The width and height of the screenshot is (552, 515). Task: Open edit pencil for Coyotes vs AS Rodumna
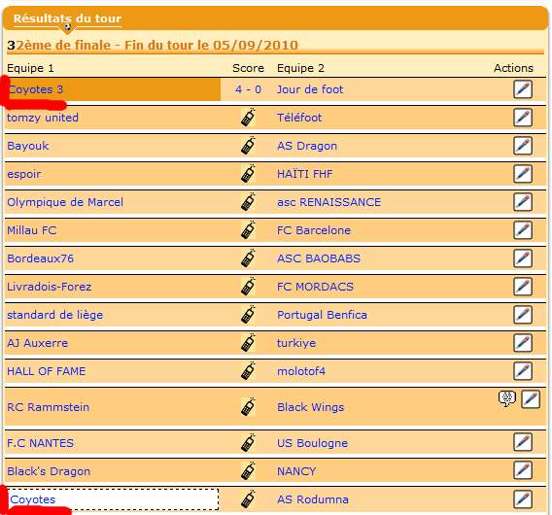[x=523, y=498]
